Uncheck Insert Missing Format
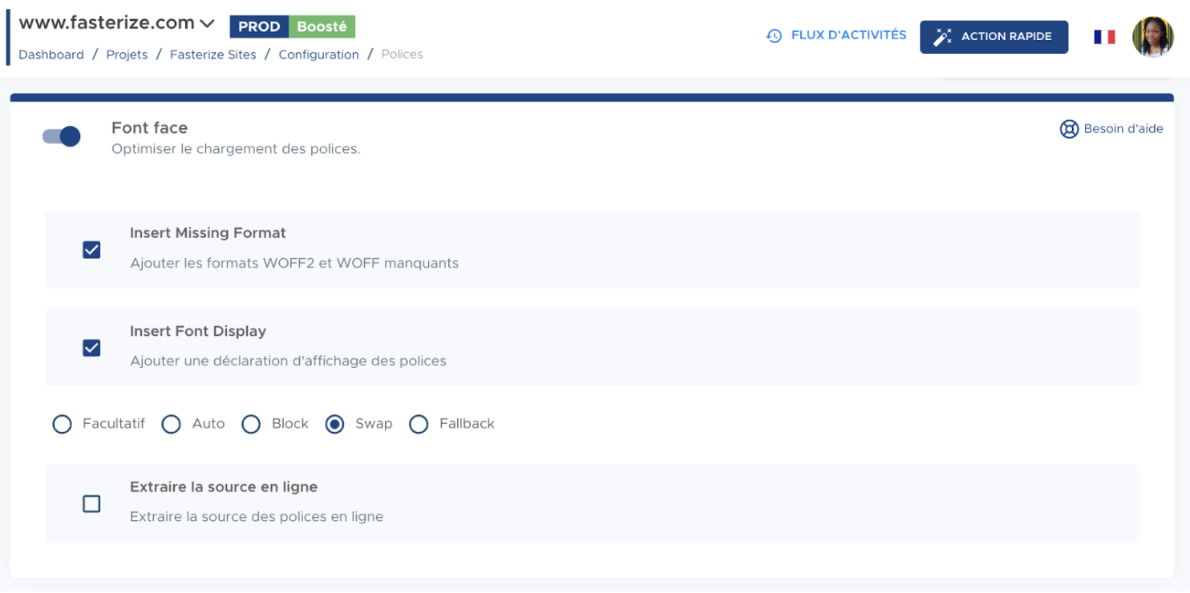The image size is (1190, 593). click(91, 249)
